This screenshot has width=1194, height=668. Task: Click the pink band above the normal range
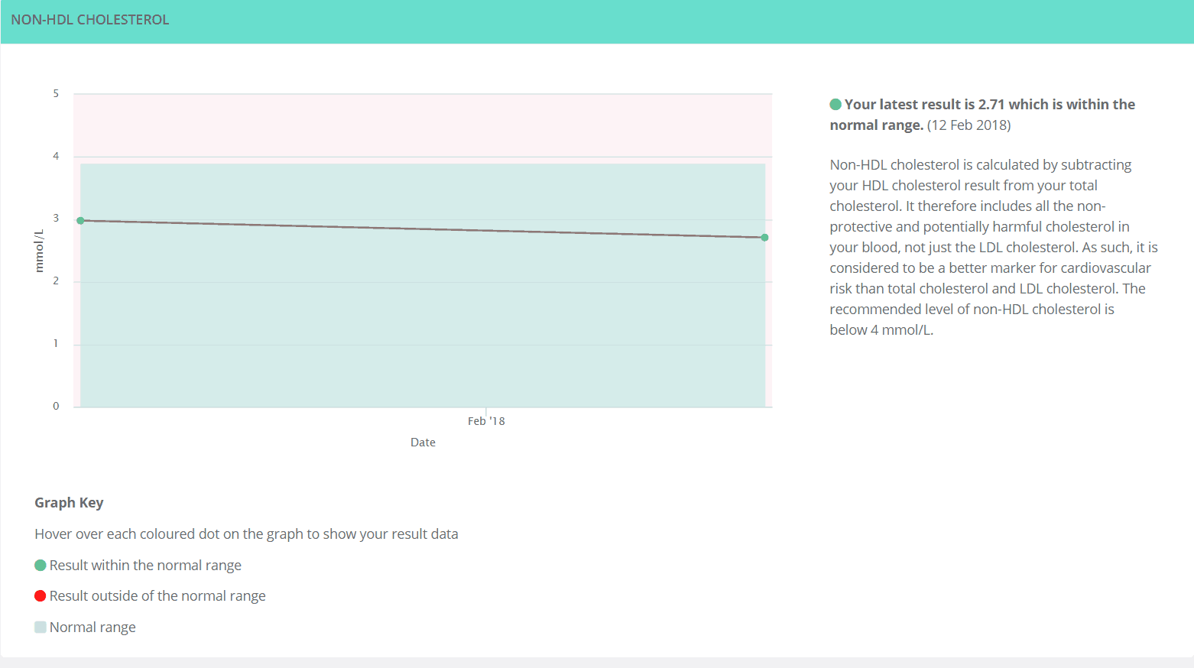[422, 126]
